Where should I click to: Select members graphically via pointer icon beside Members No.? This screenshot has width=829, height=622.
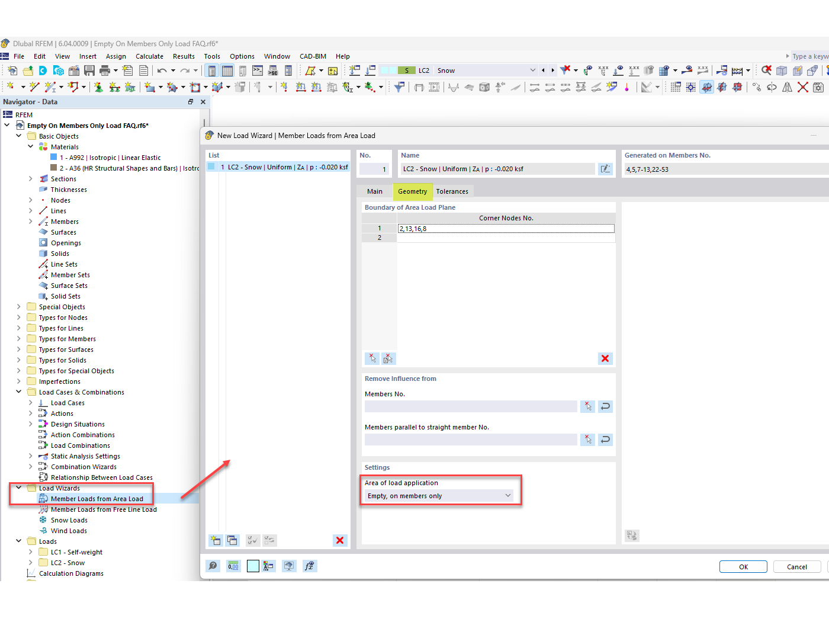(x=587, y=406)
